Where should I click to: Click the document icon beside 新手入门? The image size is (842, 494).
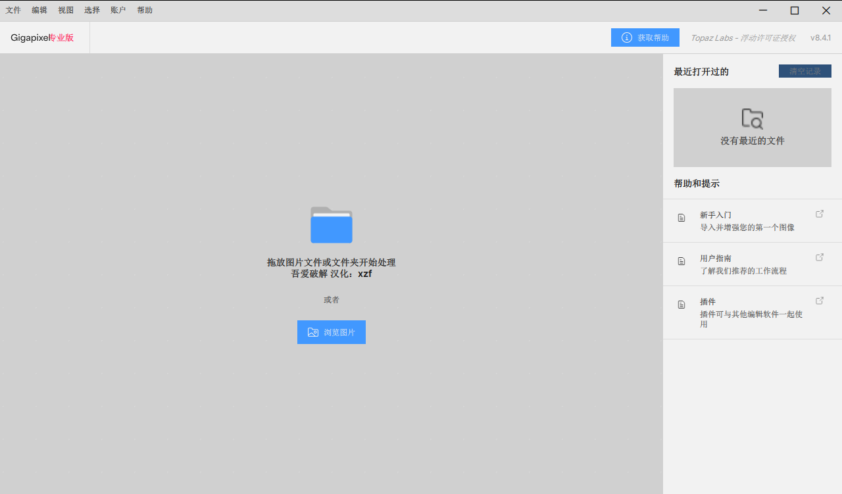pos(681,218)
